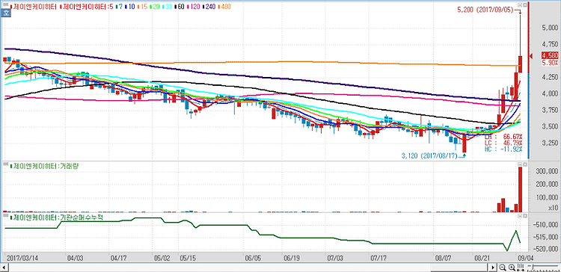Click the 4,750 price axis label
The width and height of the screenshot is (561, 272).
point(551,44)
